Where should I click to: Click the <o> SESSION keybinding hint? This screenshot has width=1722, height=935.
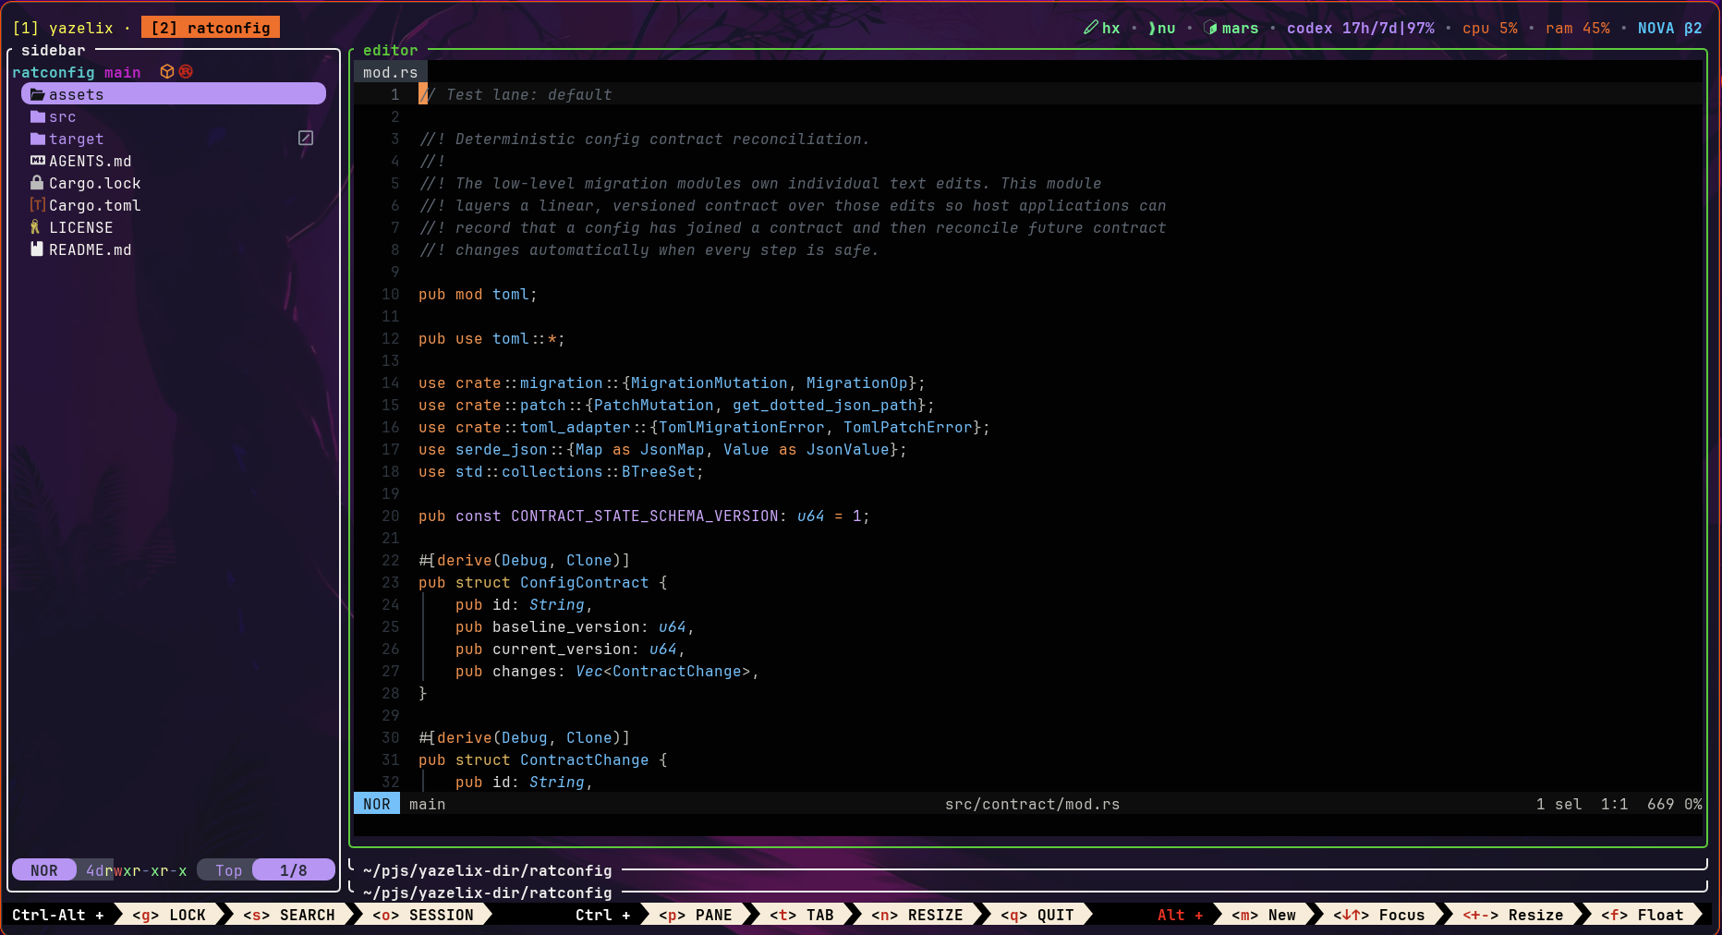pyautogui.click(x=423, y=915)
